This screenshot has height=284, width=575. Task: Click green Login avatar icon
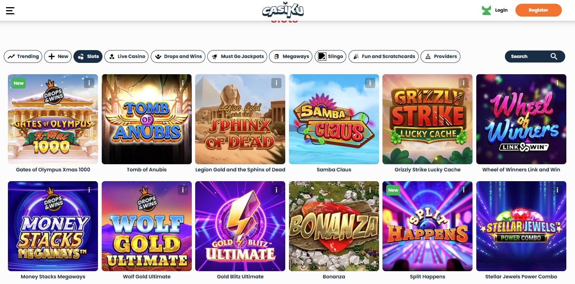click(x=486, y=11)
